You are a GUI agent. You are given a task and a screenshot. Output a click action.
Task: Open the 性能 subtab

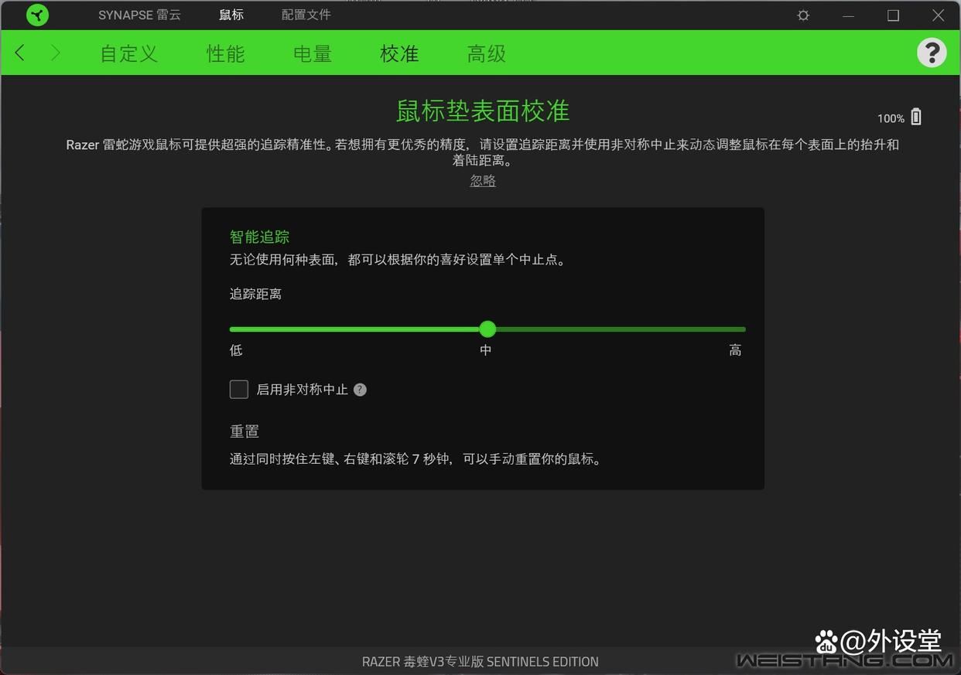pos(225,53)
